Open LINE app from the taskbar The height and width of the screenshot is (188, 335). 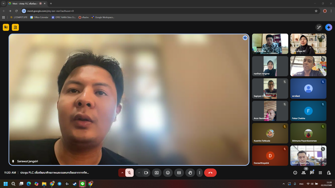[82, 184]
